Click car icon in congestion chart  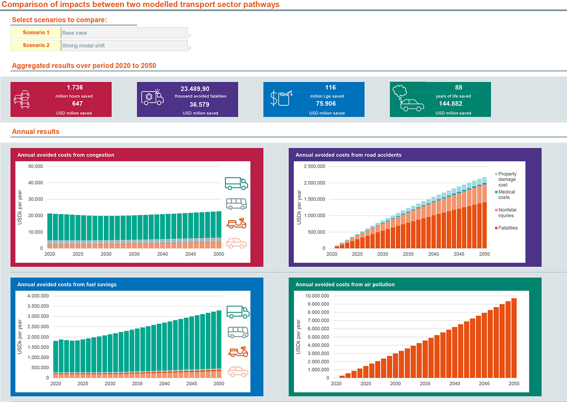pos(236,243)
